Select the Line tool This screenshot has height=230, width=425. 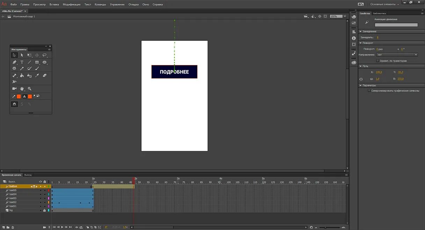29,62
